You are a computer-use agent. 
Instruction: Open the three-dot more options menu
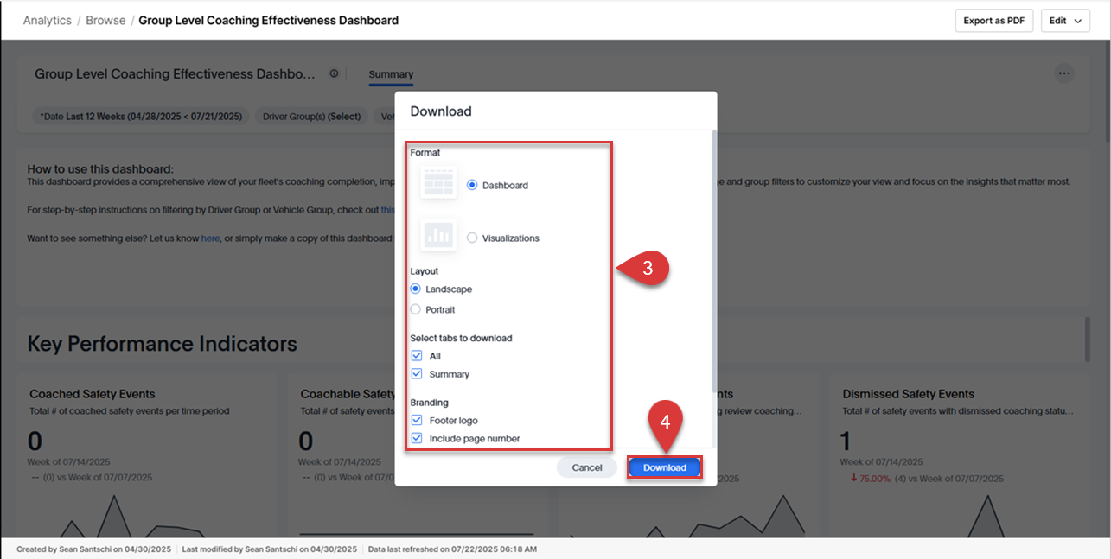(x=1064, y=73)
